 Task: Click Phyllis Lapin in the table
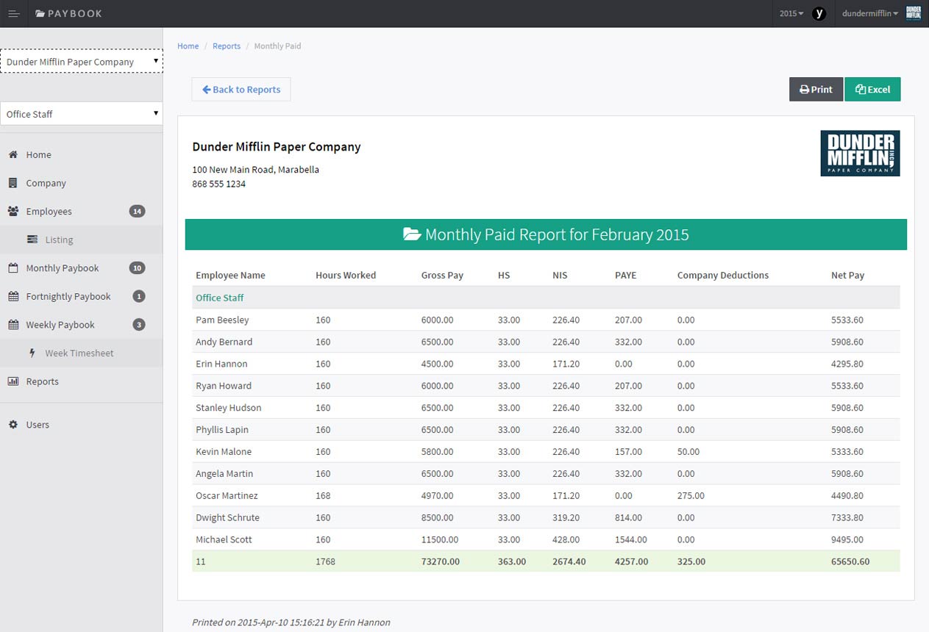pos(222,430)
